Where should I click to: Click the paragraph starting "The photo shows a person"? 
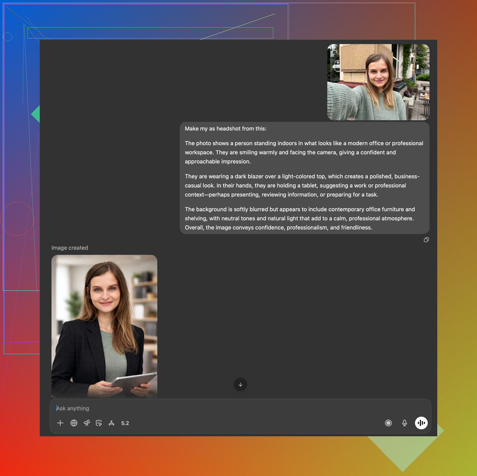tap(304, 152)
